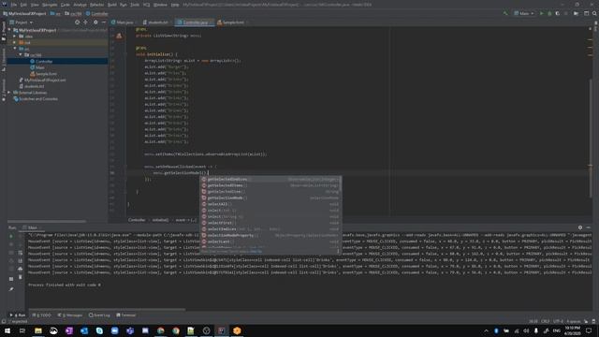Viewport: 599px width, 337px height.
Task: Click the Run panel settings gear
Action: [580, 227]
